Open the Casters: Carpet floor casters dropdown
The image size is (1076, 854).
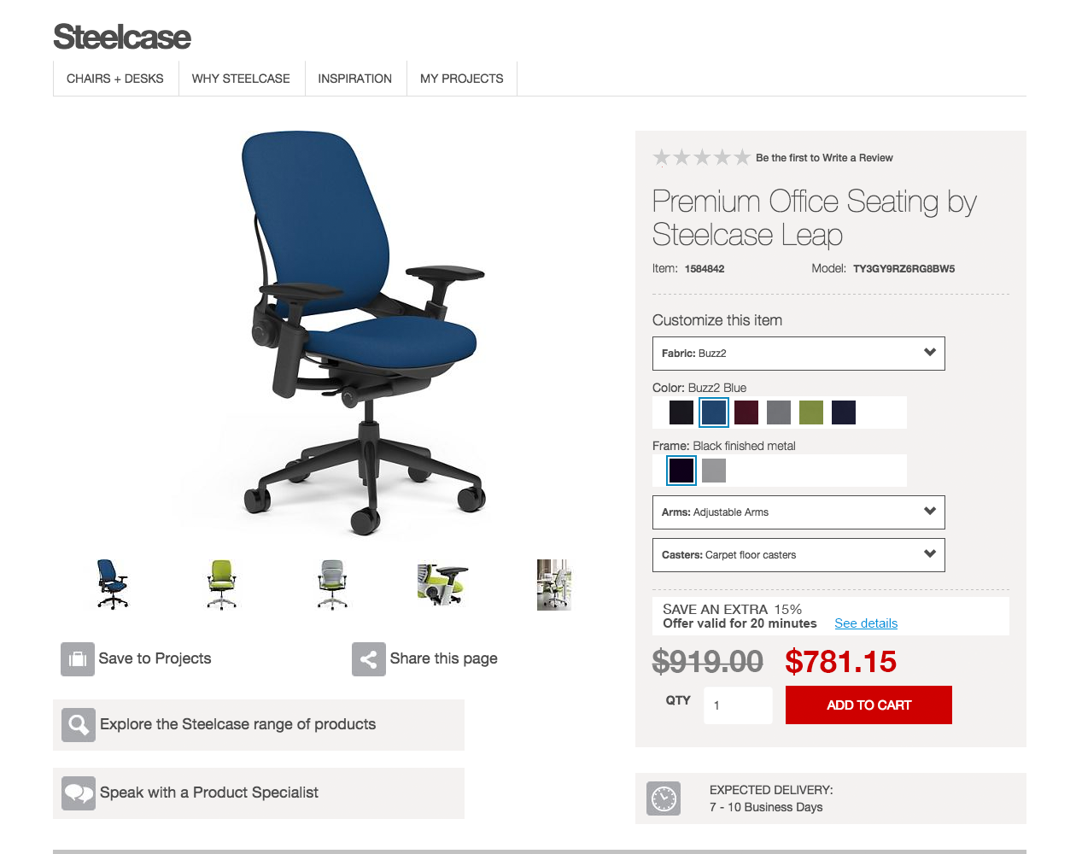798,555
